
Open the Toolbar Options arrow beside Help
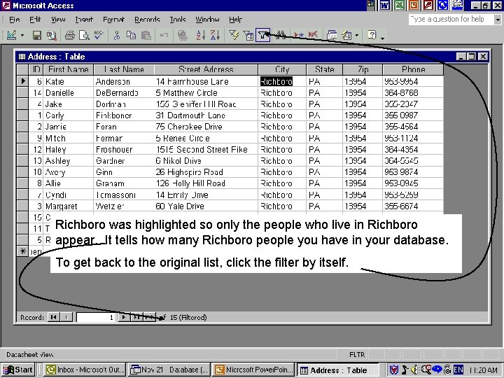[x=382, y=37]
